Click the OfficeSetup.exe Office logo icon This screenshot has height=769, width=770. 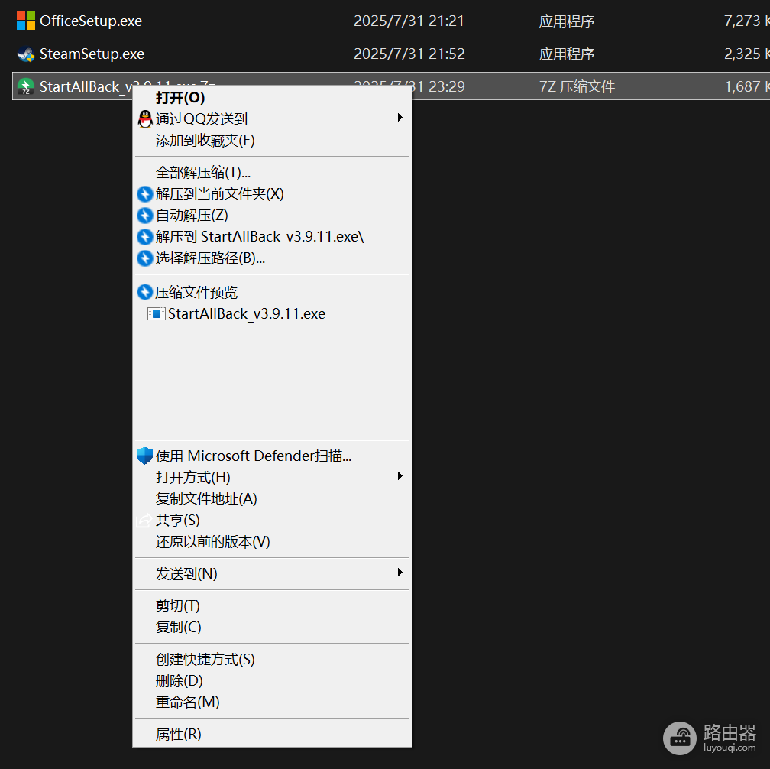click(x=25, y=21)
